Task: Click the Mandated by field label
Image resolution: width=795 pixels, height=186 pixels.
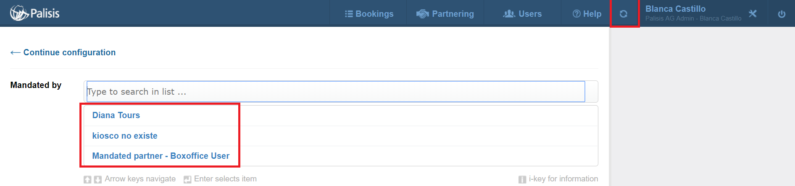Action: 36,85
